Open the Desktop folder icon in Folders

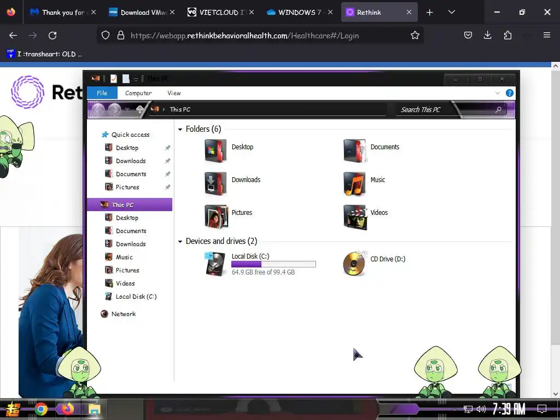coord(215,150)
